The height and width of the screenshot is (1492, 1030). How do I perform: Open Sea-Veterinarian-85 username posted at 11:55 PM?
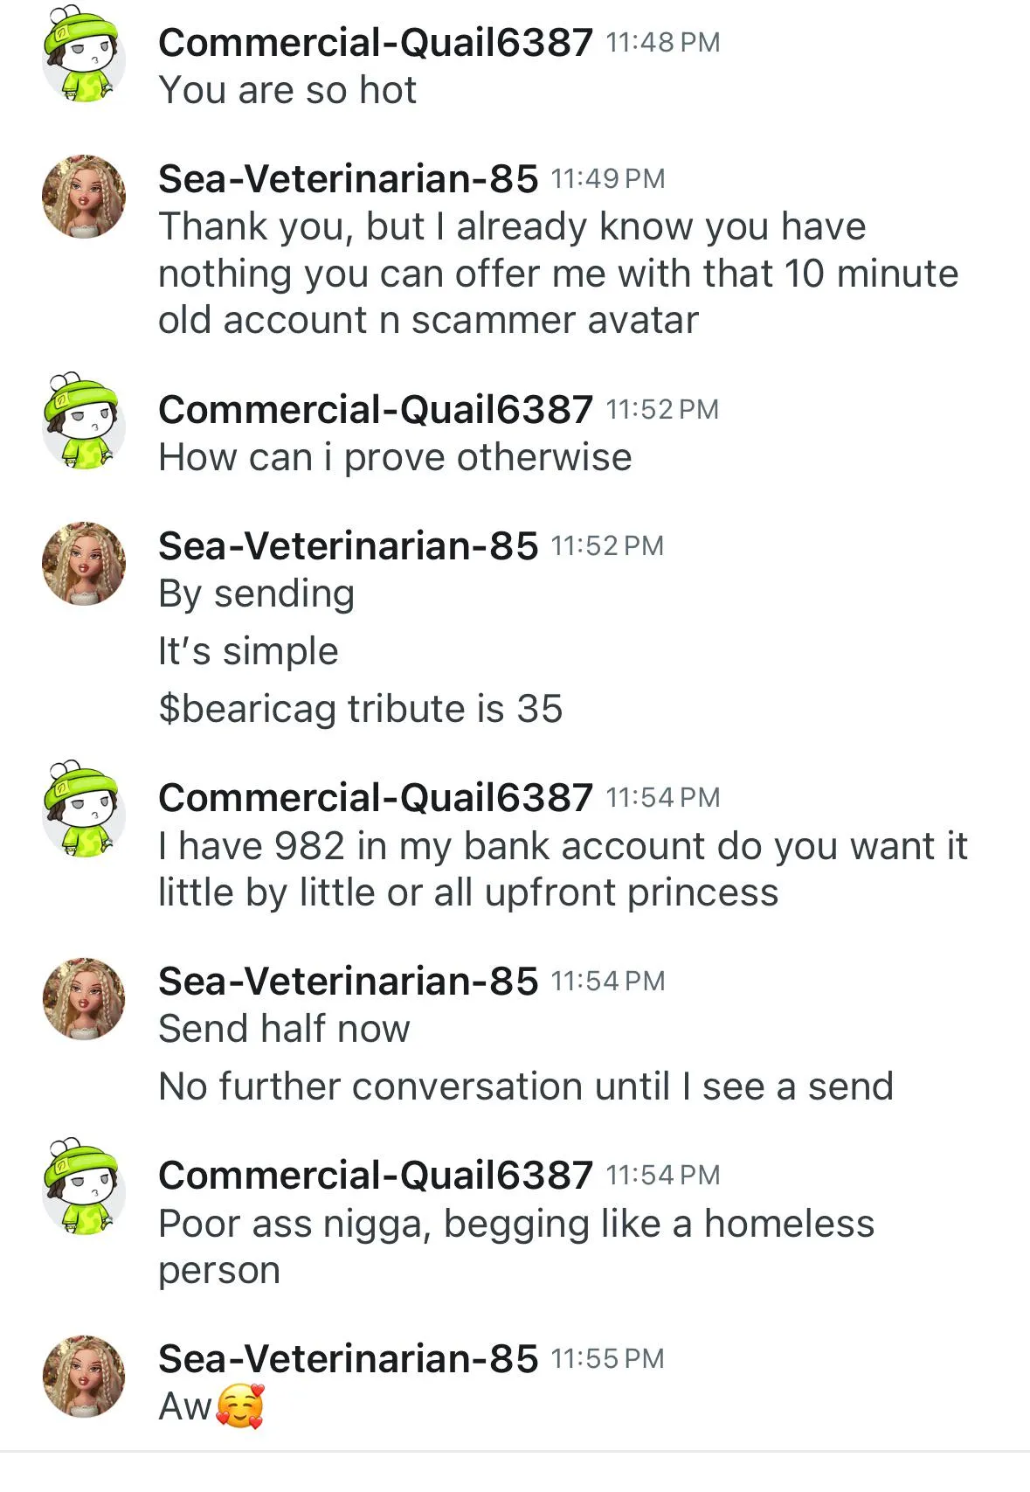[x=348, y=1359]
